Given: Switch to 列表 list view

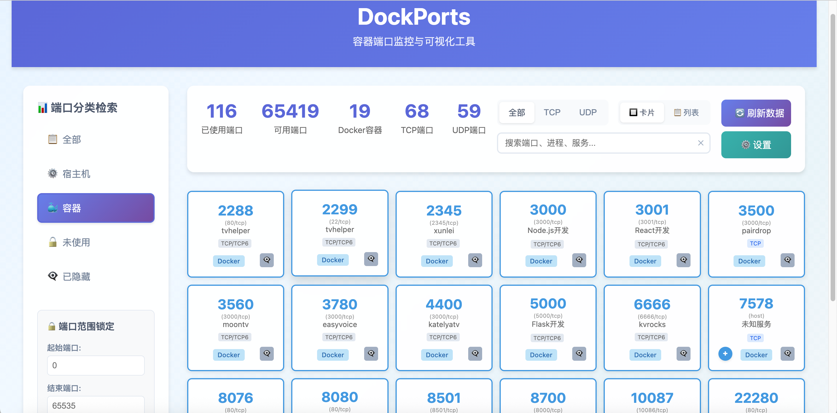Looking at the screenshot, I should click(686, 112).
